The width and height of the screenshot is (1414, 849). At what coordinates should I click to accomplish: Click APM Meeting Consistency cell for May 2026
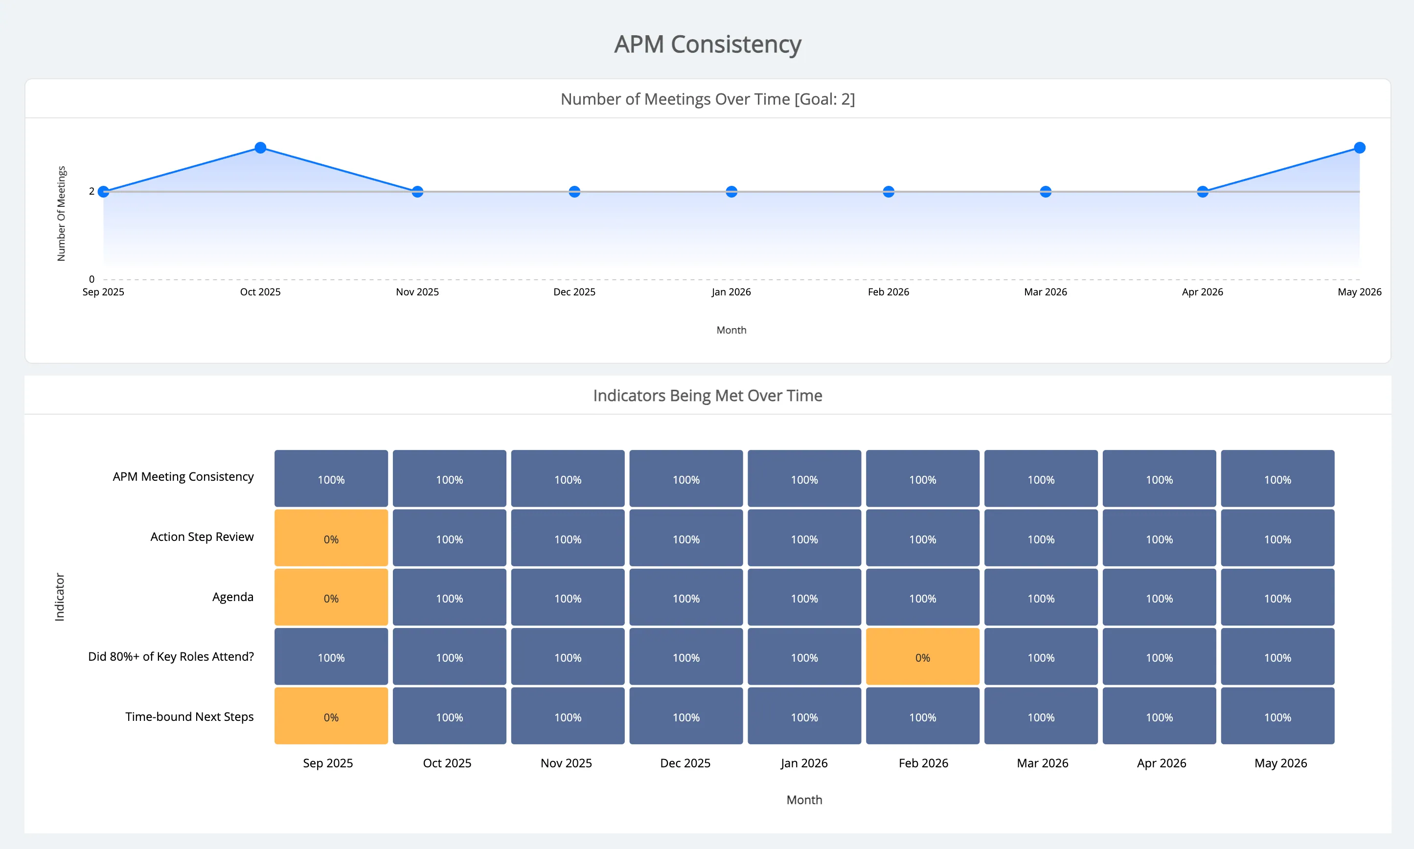tap(1277, 478)
